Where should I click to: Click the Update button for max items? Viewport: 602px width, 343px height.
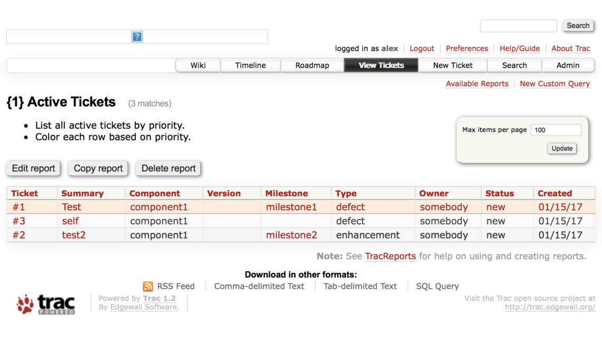tap(562, 148)
